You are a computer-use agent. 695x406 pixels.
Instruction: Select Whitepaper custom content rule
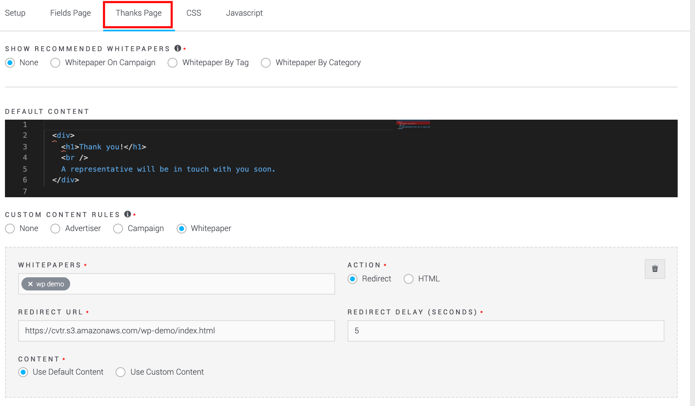(182, 229)
